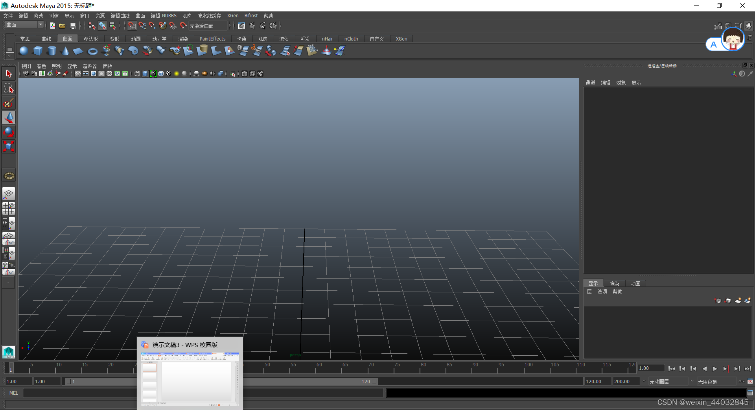Open the WPS 演示文稿3 taskbar thumbnail
Screen dimensions: 755x410
190,380
